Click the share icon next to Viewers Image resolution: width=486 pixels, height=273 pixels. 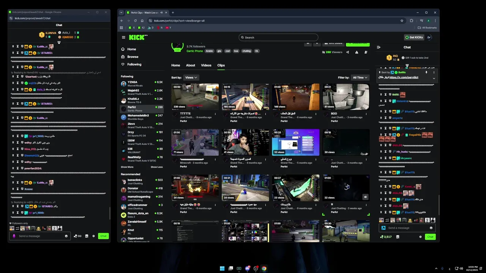pyautogui.click(x=347, y=52)
